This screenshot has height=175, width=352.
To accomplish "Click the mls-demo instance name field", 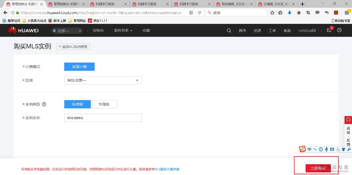I will coord(103,118).
